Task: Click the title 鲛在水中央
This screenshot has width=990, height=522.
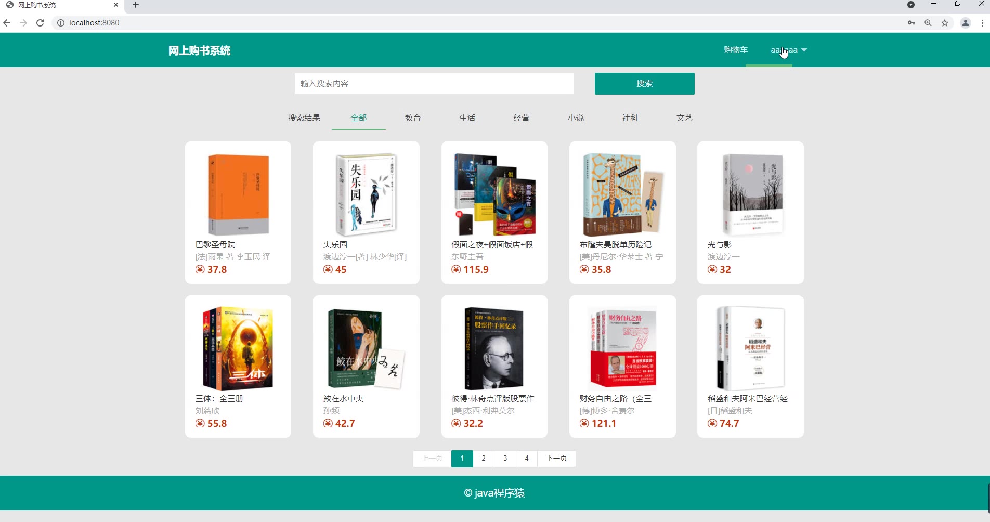Action: 343,398
